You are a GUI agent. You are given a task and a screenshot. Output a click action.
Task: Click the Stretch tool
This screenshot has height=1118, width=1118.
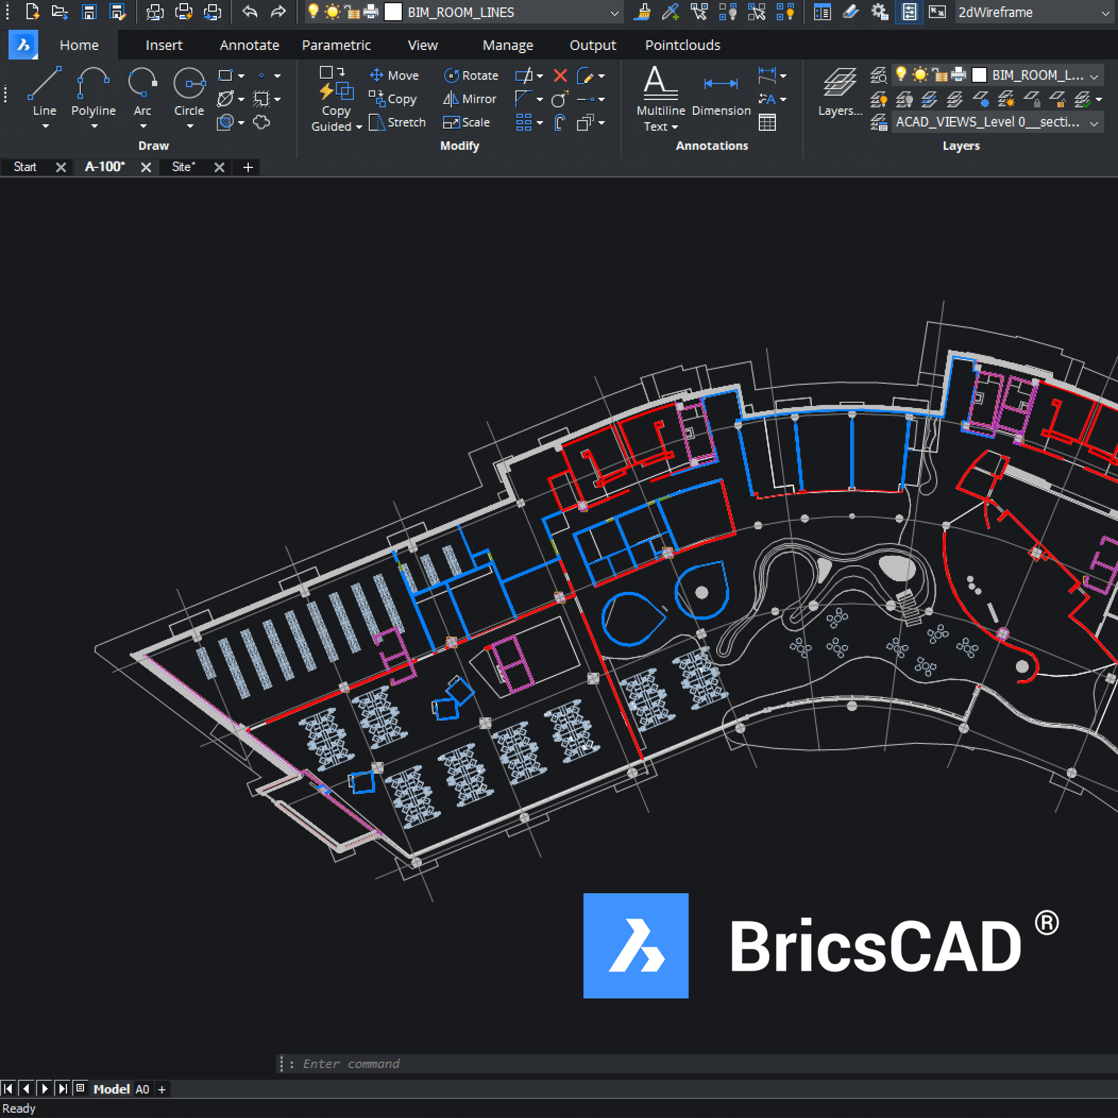pyautogui.click(x=397, y=122)
